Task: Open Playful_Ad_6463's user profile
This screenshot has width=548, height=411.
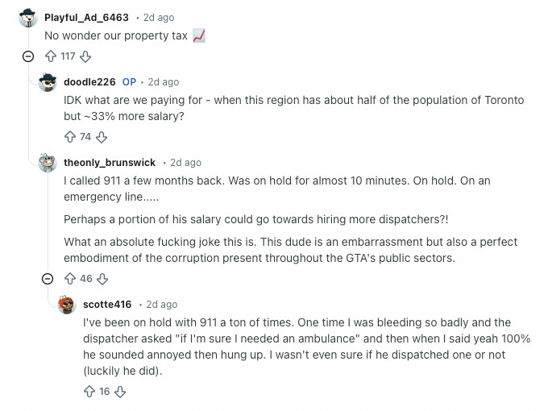Action: (x=87, y=17)
